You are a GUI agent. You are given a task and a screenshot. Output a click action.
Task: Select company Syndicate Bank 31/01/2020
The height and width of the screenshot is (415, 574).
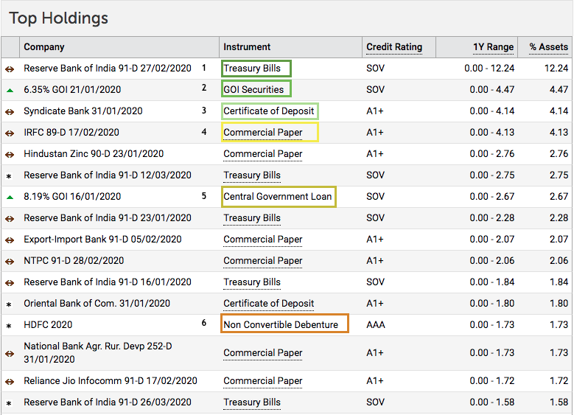click(x=83, y=111)
